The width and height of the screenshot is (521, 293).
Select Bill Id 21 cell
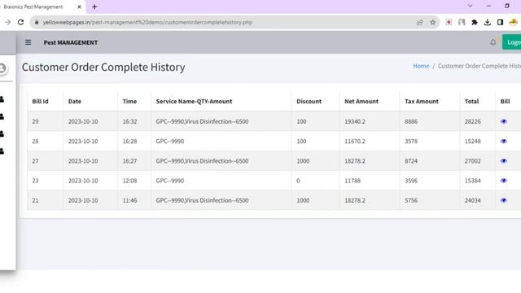tap(46, 200)
